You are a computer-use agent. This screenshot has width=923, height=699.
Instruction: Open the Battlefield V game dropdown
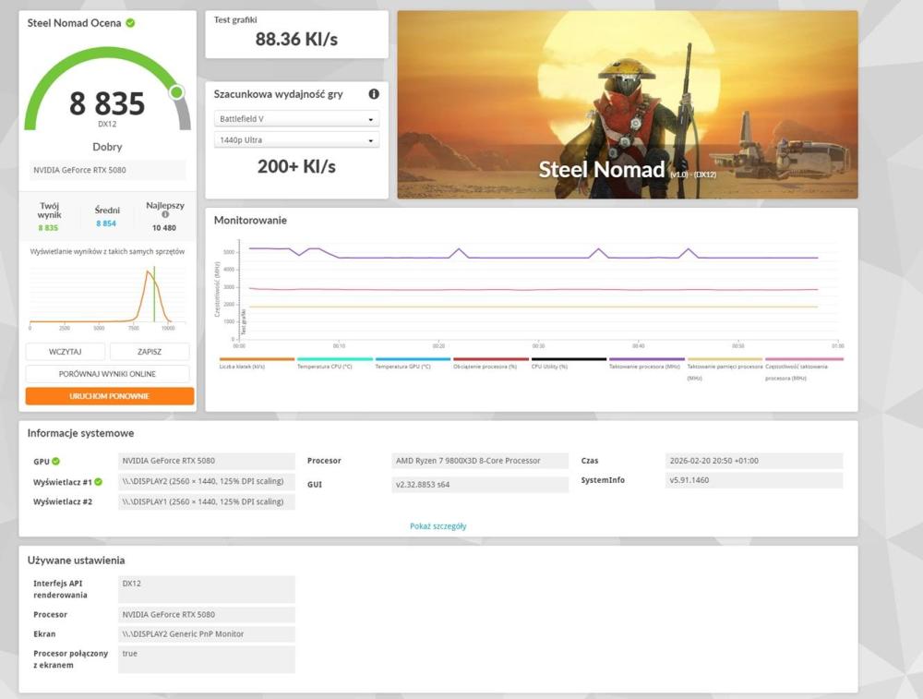[296, 118]
